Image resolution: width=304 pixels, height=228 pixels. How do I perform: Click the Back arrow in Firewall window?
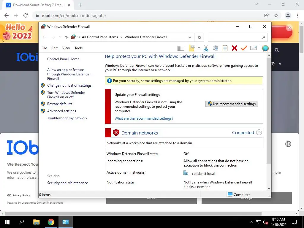point(45,37)
